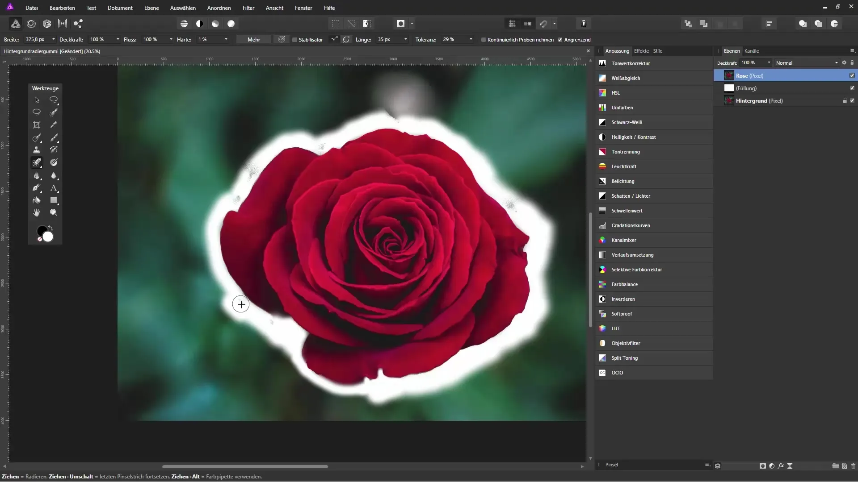Select the Hand view tool
Screen dimensions: 858x482
tap(37, 212)
